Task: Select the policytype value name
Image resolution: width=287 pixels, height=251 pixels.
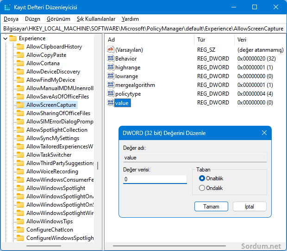Action: (128, 94)
